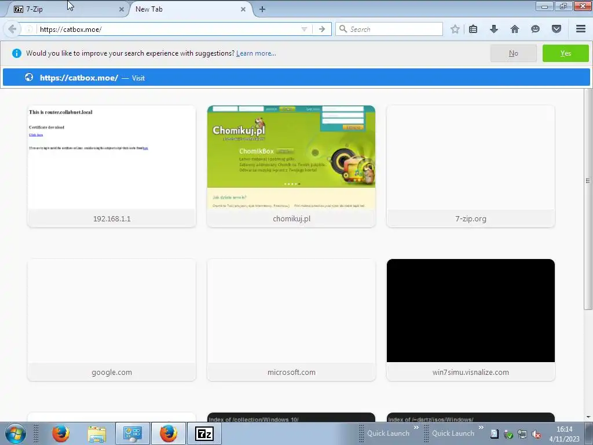This screenshot has height=445, width=593.
Task: Open the 7-zip.org tile
Action: pos(470,166)
